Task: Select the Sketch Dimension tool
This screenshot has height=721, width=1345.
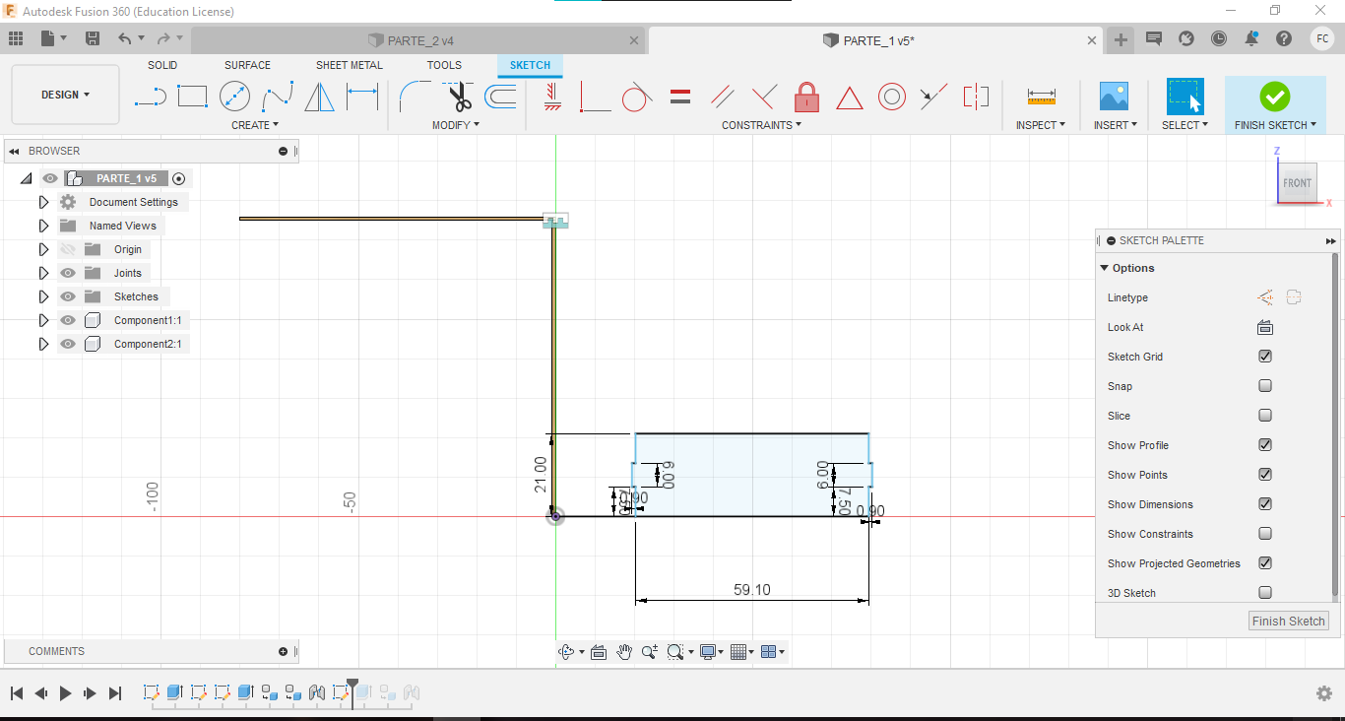Action: click(362, 97)
